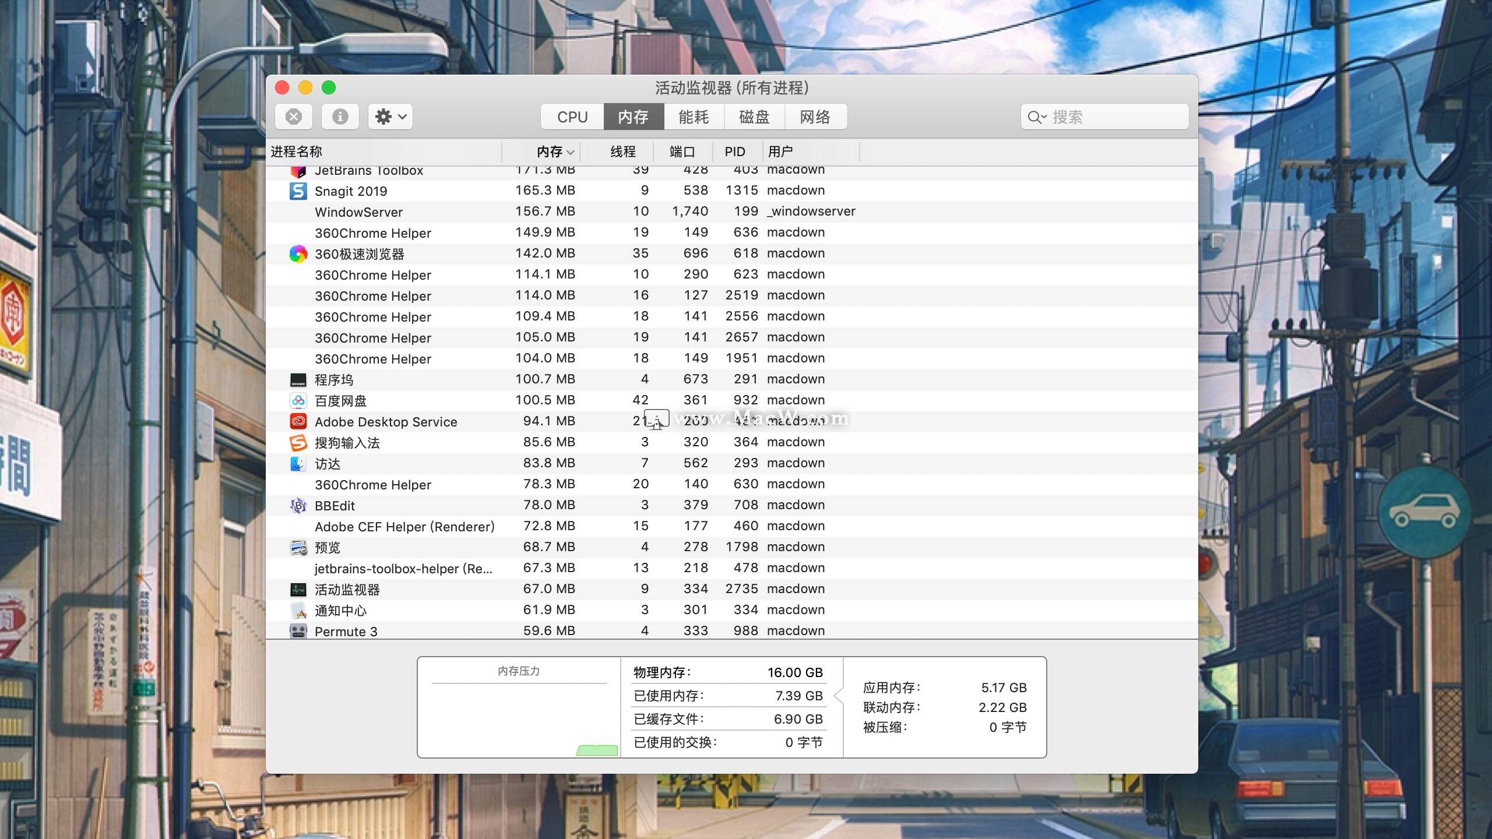Click the Permute 3 robot icon
The width and height of the screenshot is (1492, 839).
point(298,632)
